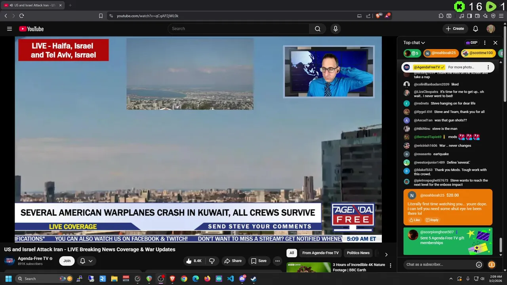Dislike this video
This screenshot has width=507, height=285.
point(212,261)
